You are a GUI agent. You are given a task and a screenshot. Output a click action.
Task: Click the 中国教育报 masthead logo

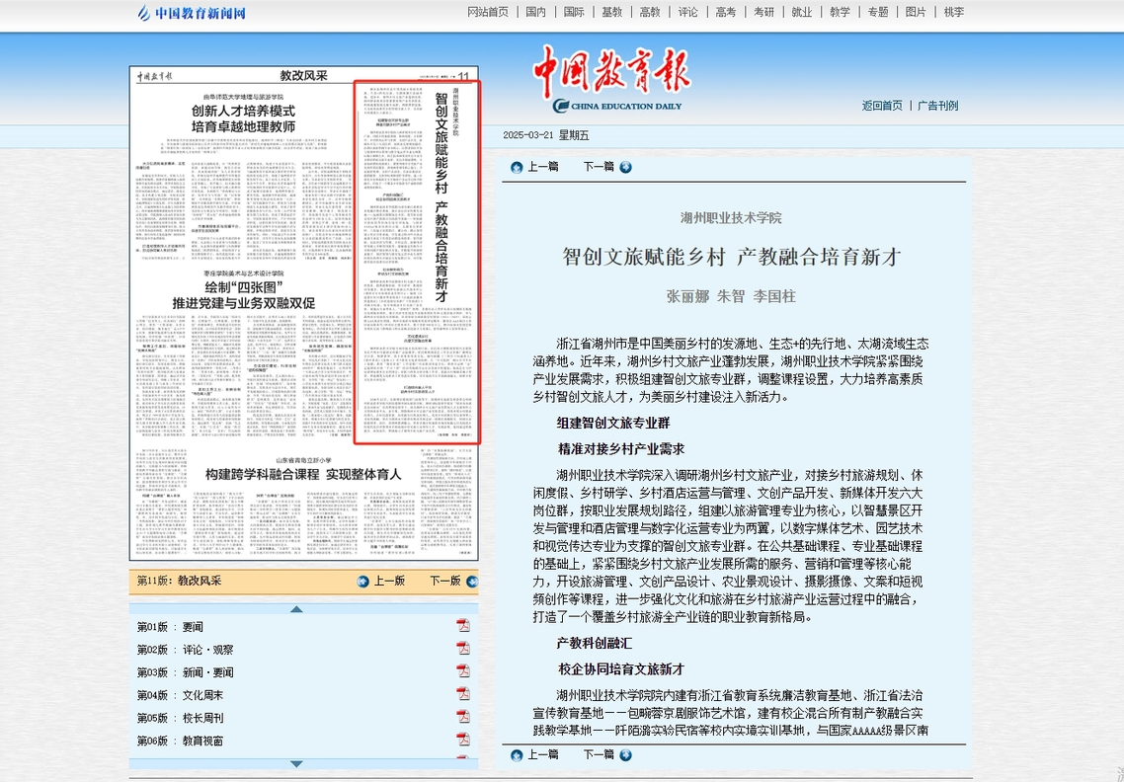pos(611,78)
